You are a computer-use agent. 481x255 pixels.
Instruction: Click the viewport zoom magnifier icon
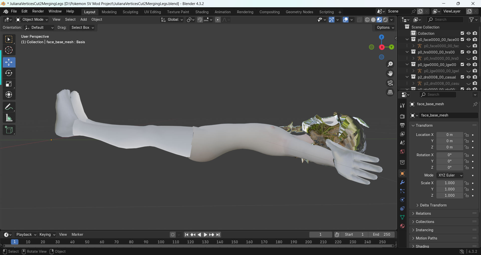[x=390, y=64]
